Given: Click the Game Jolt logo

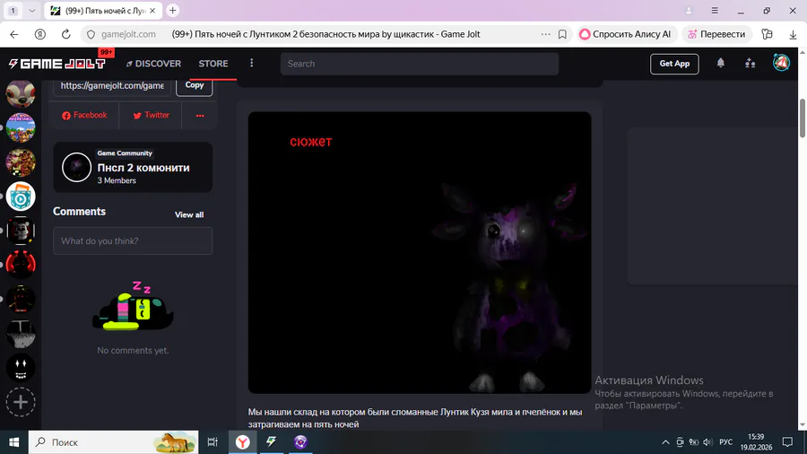Looking at the screenshot, I should 57,64.
